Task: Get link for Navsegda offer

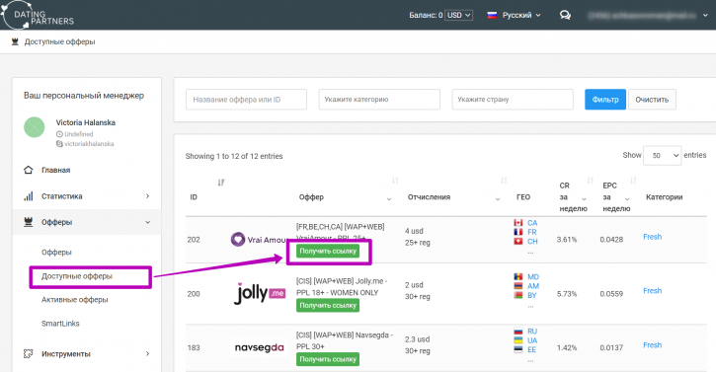Action: (x=328, y=359)
